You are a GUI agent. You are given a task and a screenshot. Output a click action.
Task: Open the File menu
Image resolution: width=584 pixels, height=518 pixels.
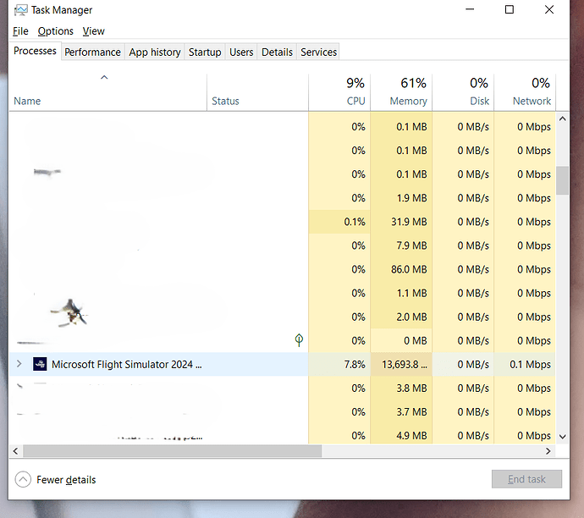pyautogui.click(x=20, y=31)
